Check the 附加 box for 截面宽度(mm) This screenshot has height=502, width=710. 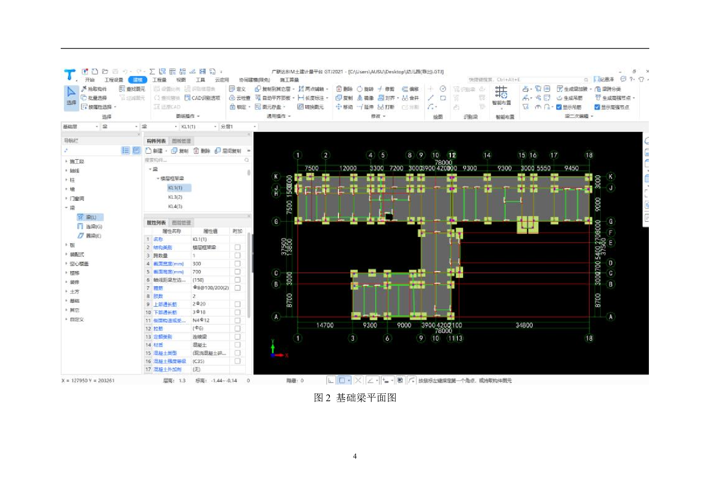point(238,264)
